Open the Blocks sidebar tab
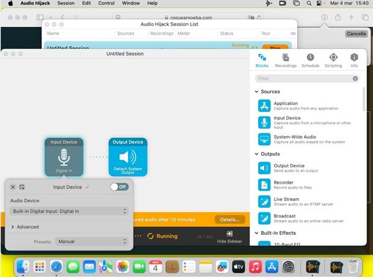Screen dimensions: 373x277 click(262, 60)
